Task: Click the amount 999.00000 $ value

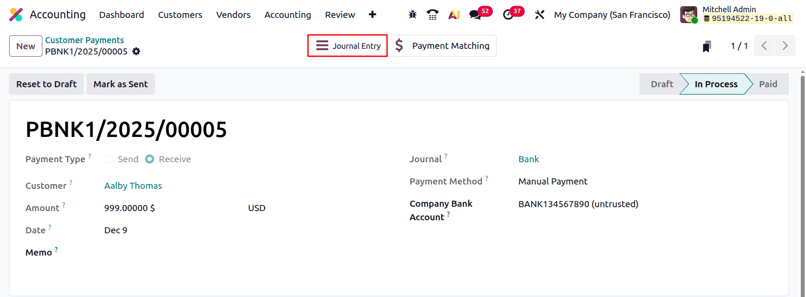Action: 129,208
